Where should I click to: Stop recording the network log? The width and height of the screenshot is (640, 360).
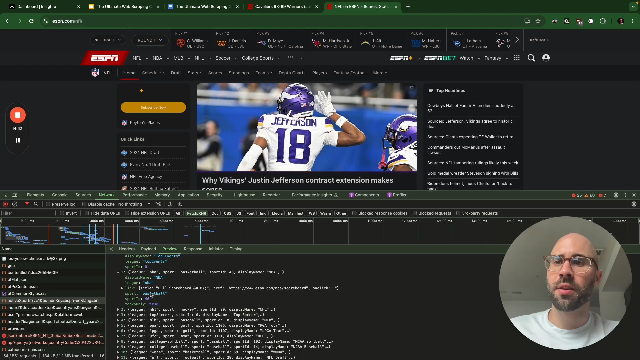pyautogui.click(x=5, y=204)
